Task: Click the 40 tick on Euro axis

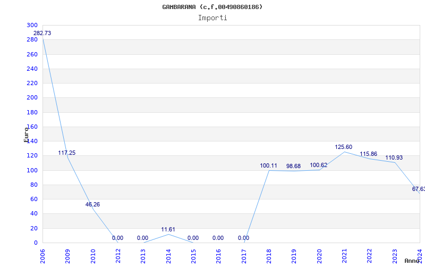Action: (x=33, y=214)
